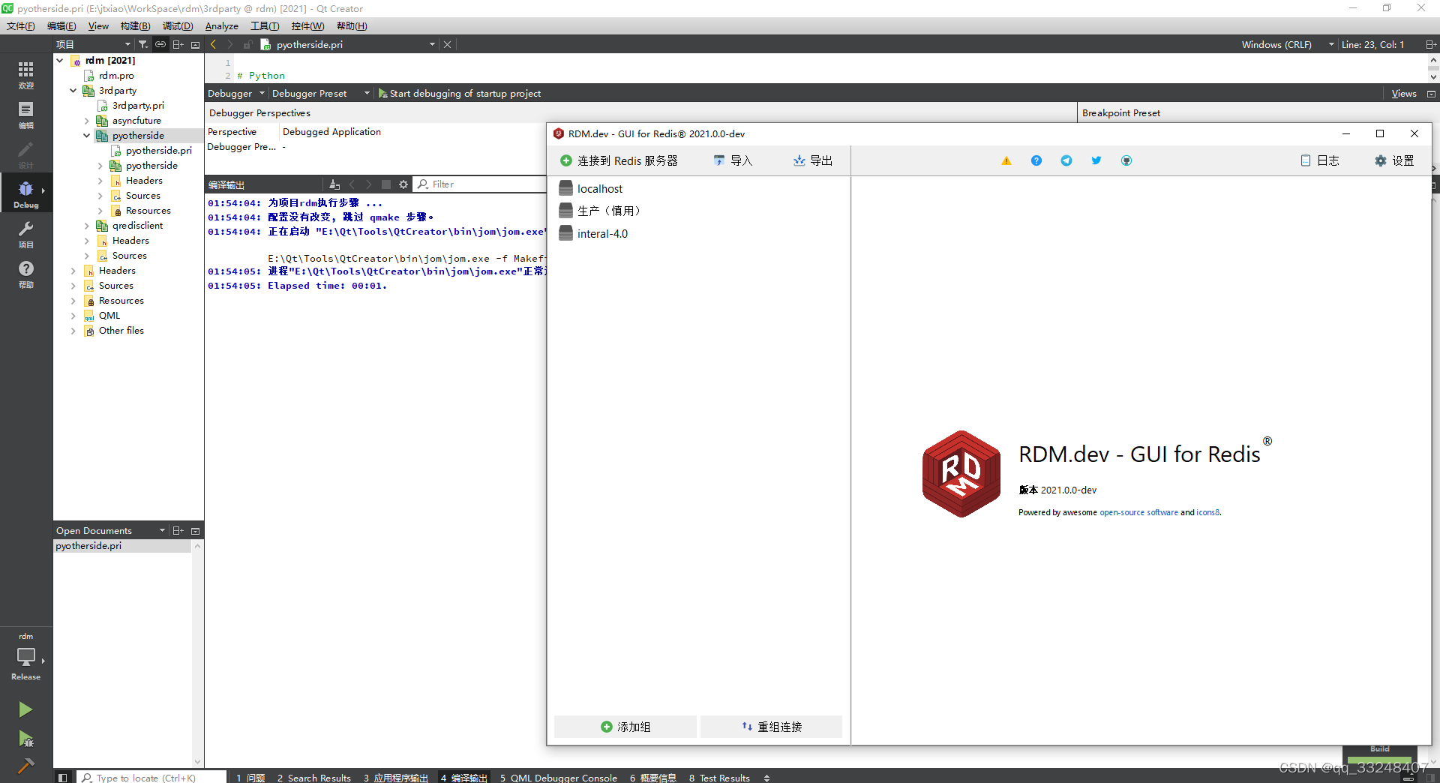1440x783 pixels.
Task: Click the 重组连接 regroup connections button
Action: (x=771, y=727)
